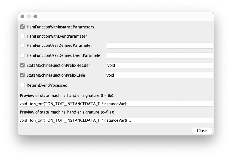
Task: Enable HsmFunctionWithEventParameter option
Action: point(22,36)
